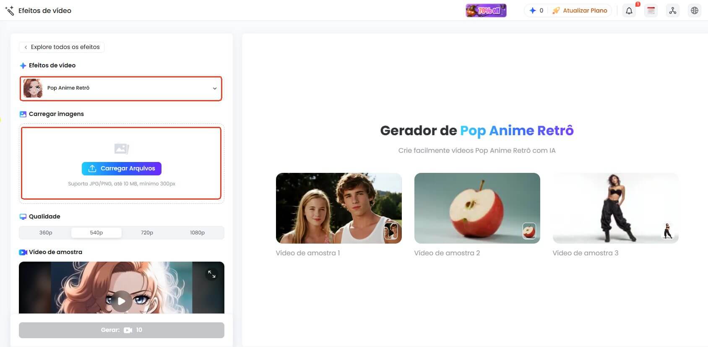Click the Vídeo de amostra 2 caption

pyautogui.click(x=447, y=253)
